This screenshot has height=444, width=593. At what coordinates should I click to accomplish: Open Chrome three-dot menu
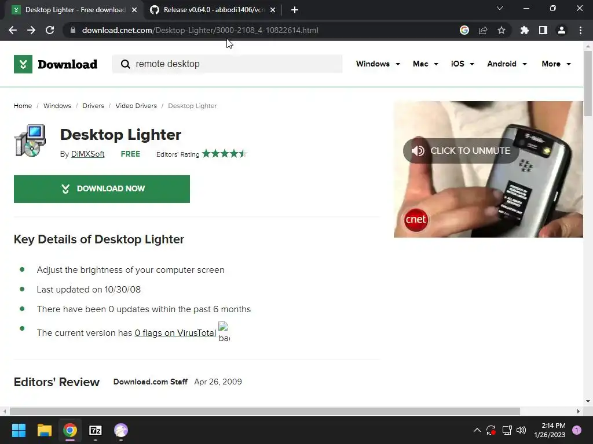tap(580, 30)
